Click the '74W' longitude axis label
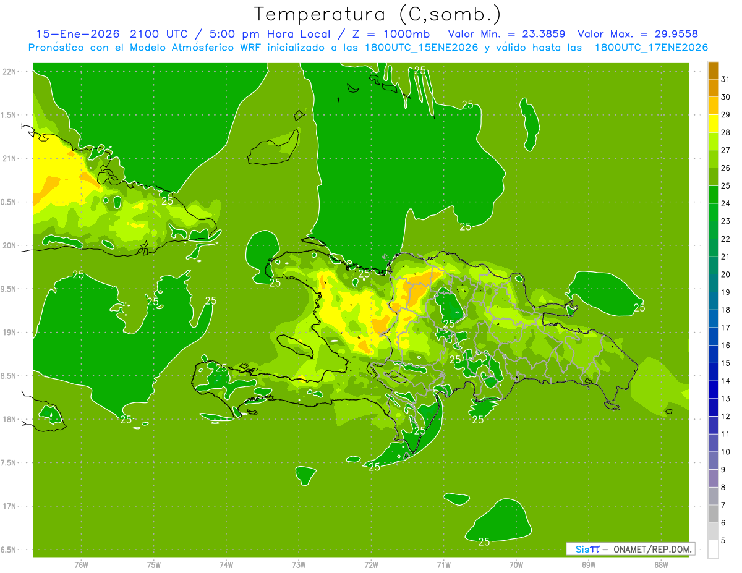 point(226,564)
